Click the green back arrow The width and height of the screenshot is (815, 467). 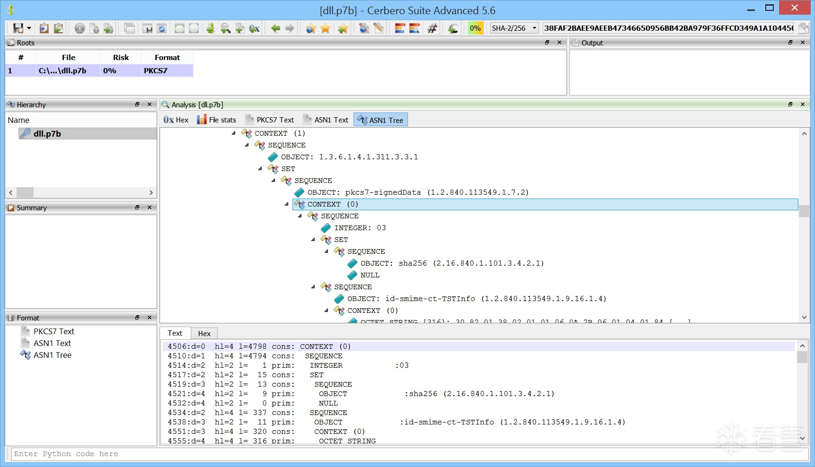[x=275, y=28]
